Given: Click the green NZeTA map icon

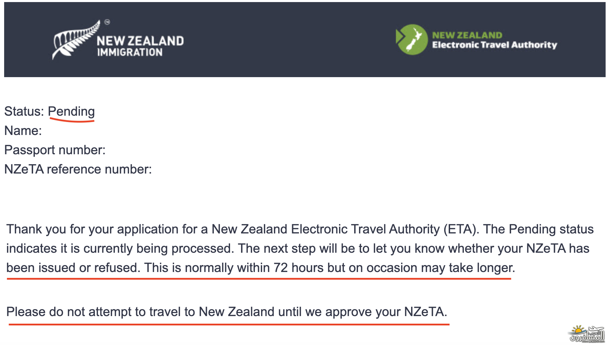Looking at the screenshot, I should point(412,40).
